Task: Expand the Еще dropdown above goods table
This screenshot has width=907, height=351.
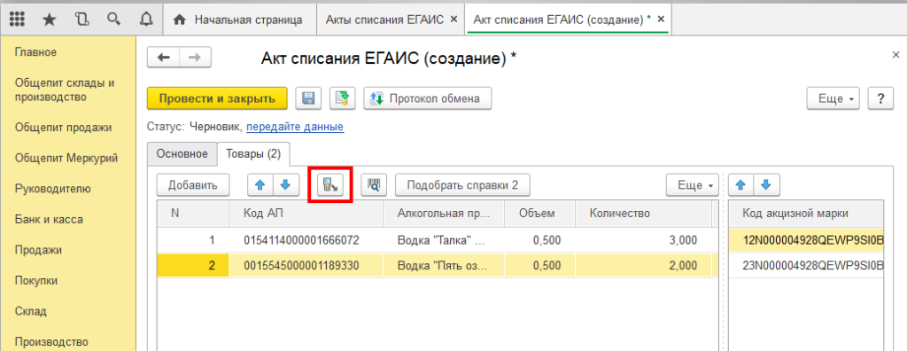Action: pyautogui.click(x=693, y=185)
